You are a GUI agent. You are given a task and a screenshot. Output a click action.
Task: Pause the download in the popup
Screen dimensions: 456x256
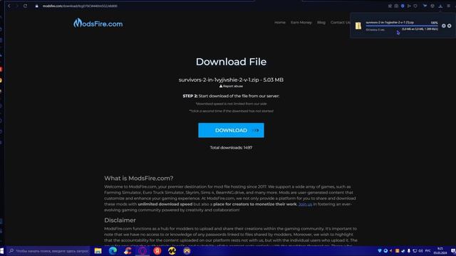(443, 26)
